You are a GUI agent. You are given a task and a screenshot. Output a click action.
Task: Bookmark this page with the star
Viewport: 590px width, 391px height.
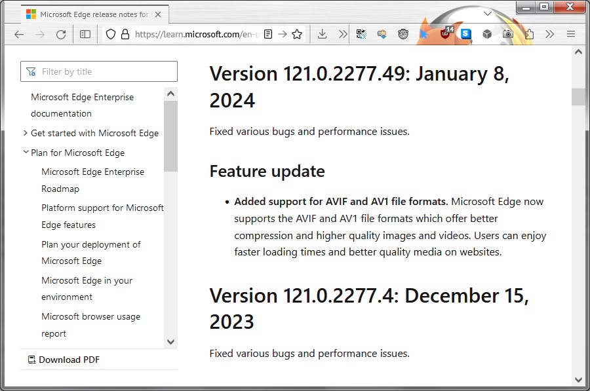[297, 35]
